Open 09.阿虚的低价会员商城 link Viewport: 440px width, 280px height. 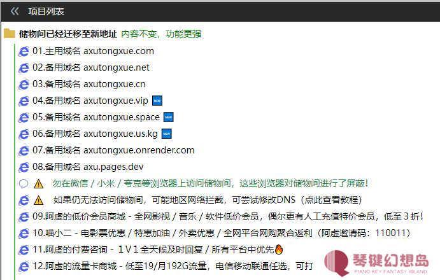click(228, 216)
